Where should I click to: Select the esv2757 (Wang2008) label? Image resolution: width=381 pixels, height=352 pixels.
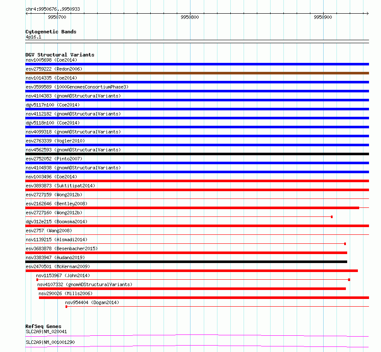click(49, 231)
